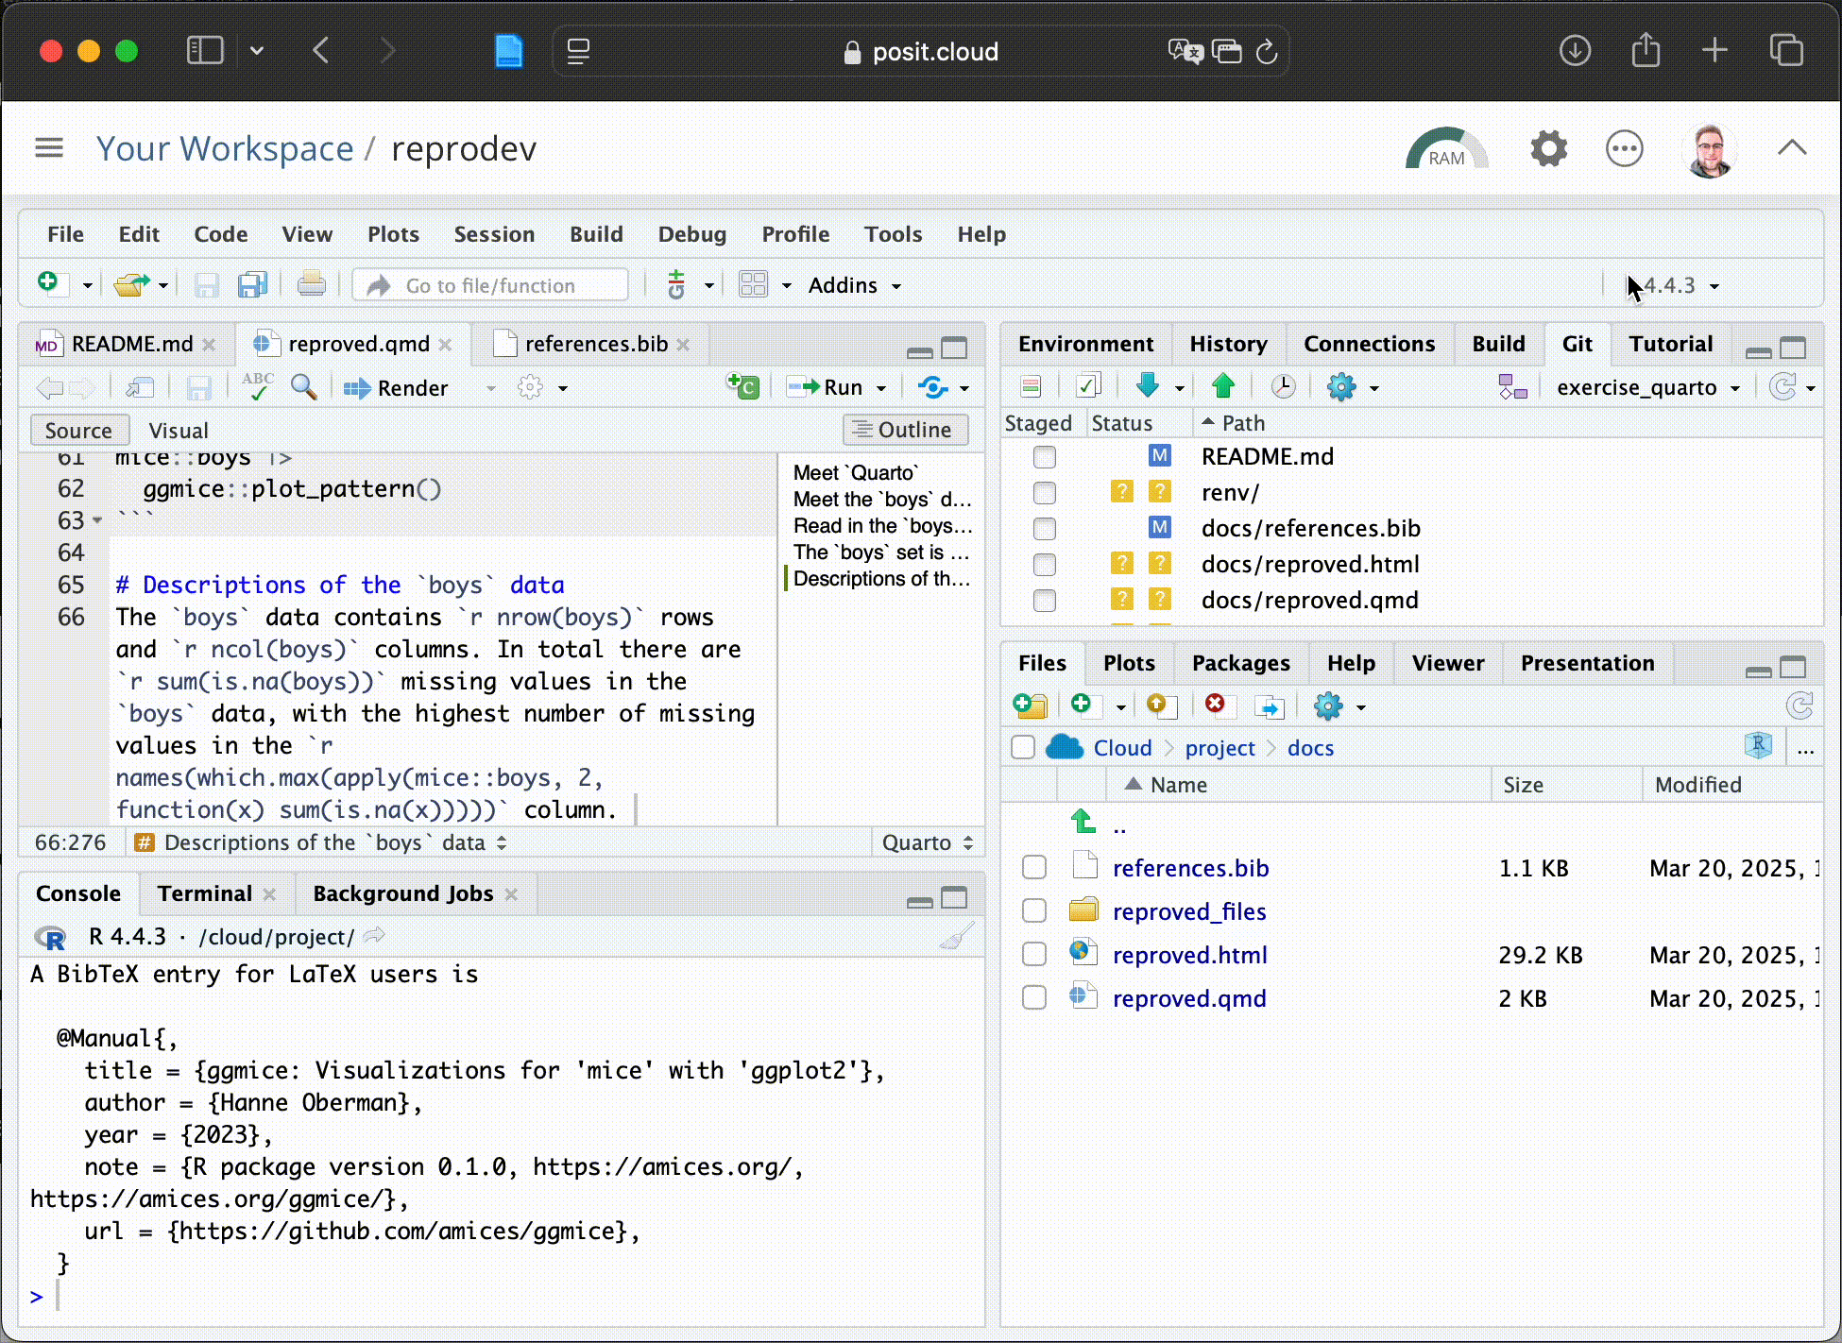Click the posit.cloud address bar
Screen dimensions: 1842x1343
point(921,51)
